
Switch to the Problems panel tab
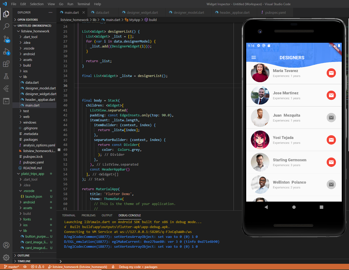tap(89, 215)
